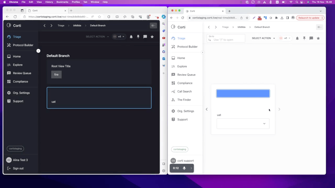Open The Finder in the light sidebar
335x188 pixels.
click(x=184, y=100)
